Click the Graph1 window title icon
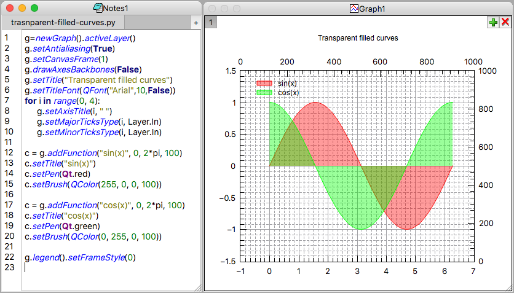Viewport: 514px width, 293px height. [x=354, y=9]
